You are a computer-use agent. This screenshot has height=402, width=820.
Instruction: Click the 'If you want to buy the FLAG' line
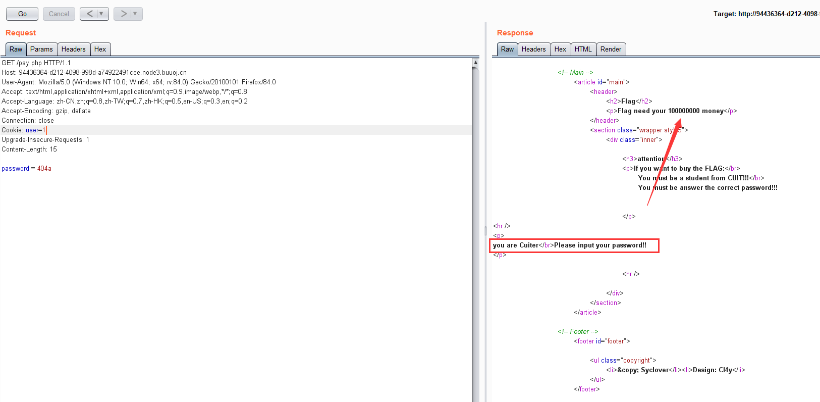point(681,168)
